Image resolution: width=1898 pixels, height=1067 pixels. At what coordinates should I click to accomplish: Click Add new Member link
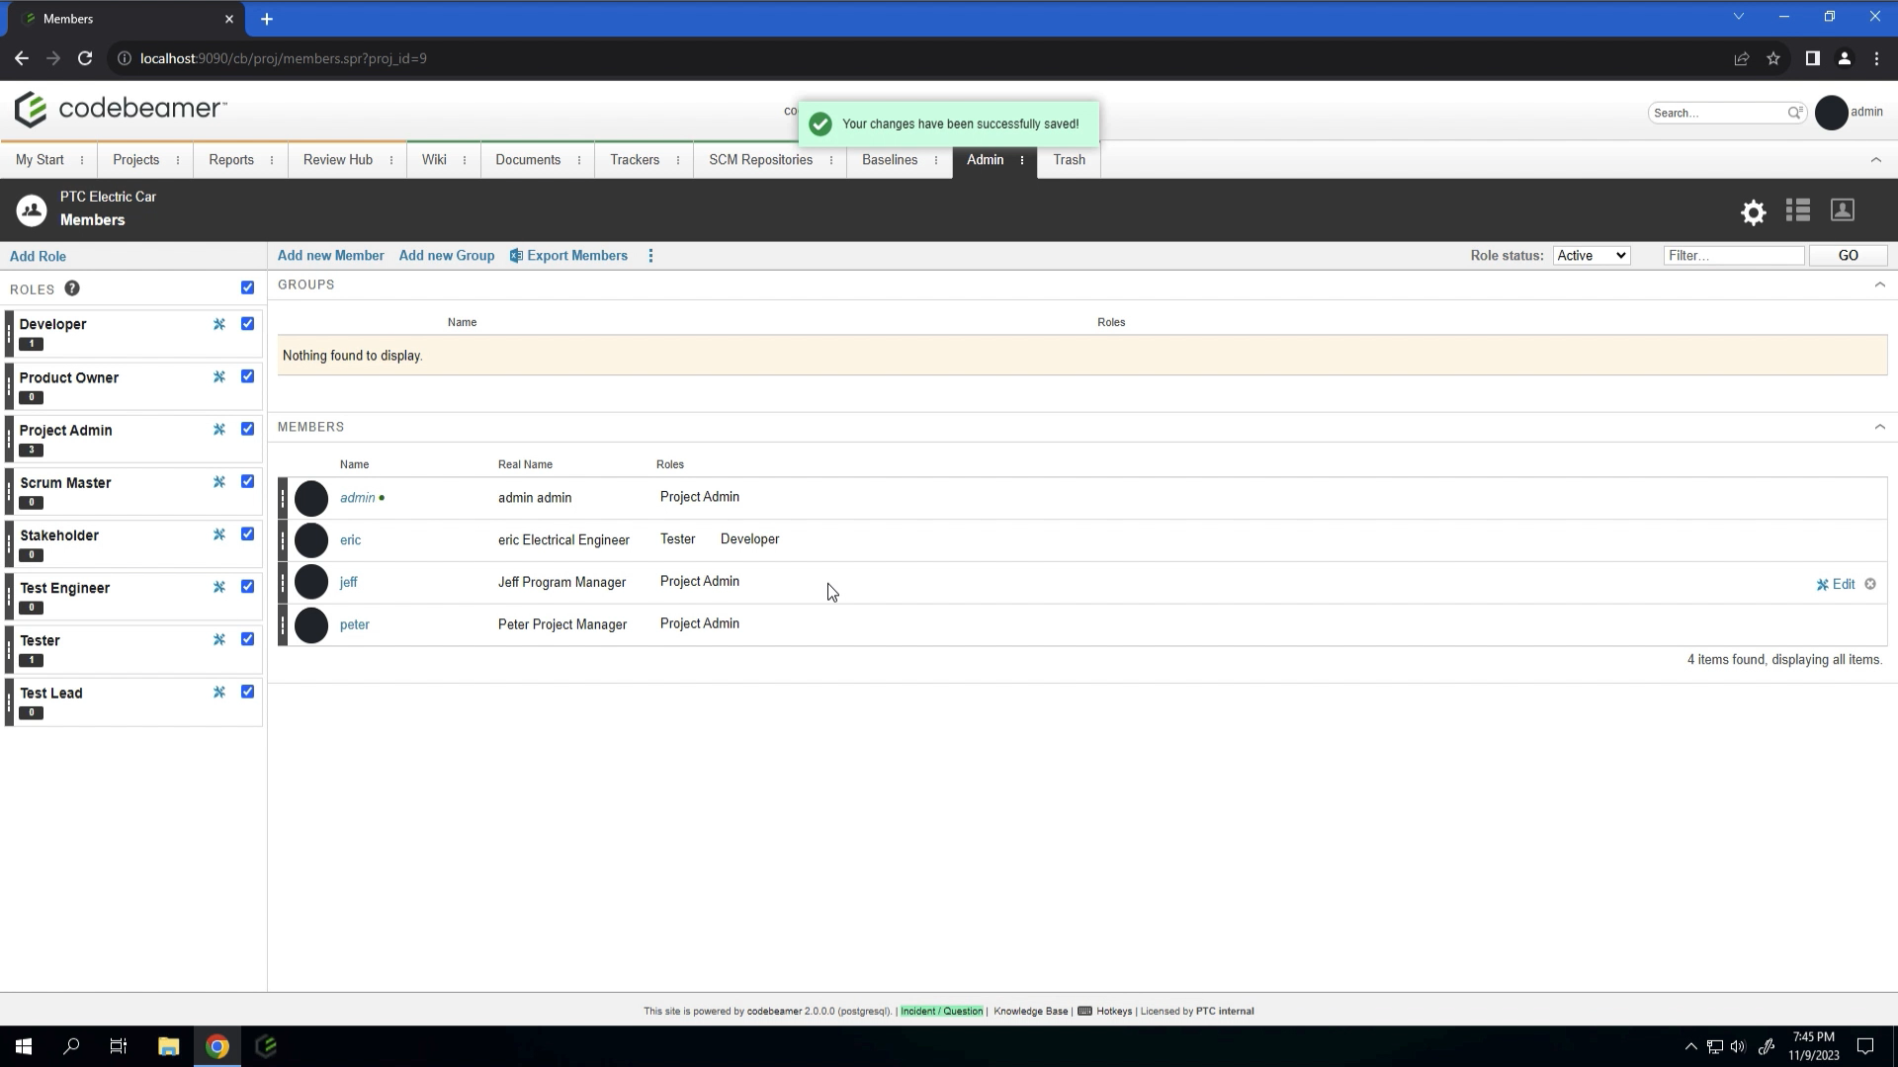click(x=330, y=256)
